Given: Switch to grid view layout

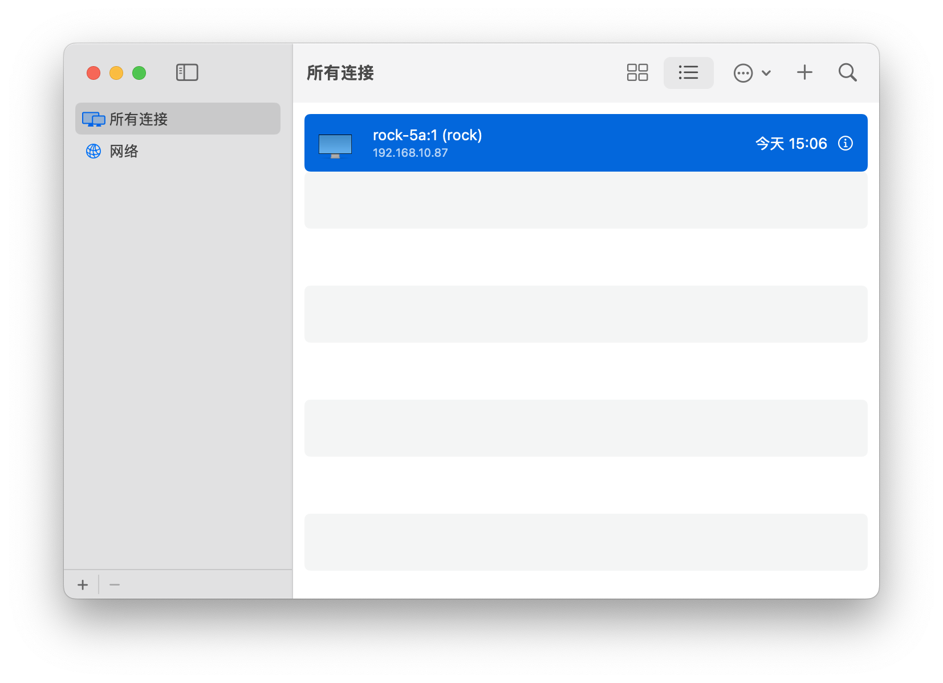Looking at the screenshot, I should click(637, 72).
